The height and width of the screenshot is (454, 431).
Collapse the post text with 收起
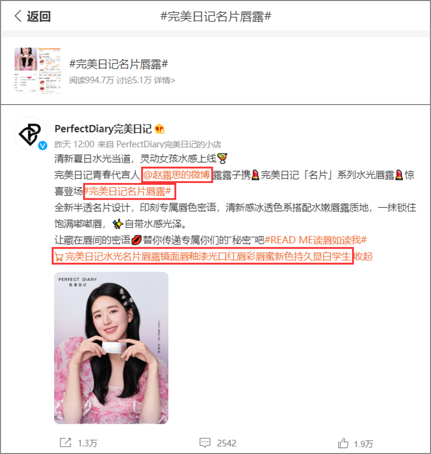pos(363,256)
